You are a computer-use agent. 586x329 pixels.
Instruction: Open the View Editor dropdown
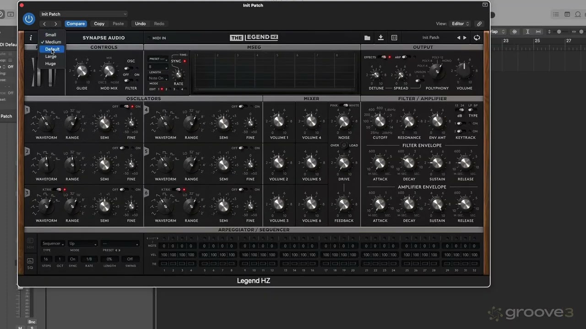[461, 24]
